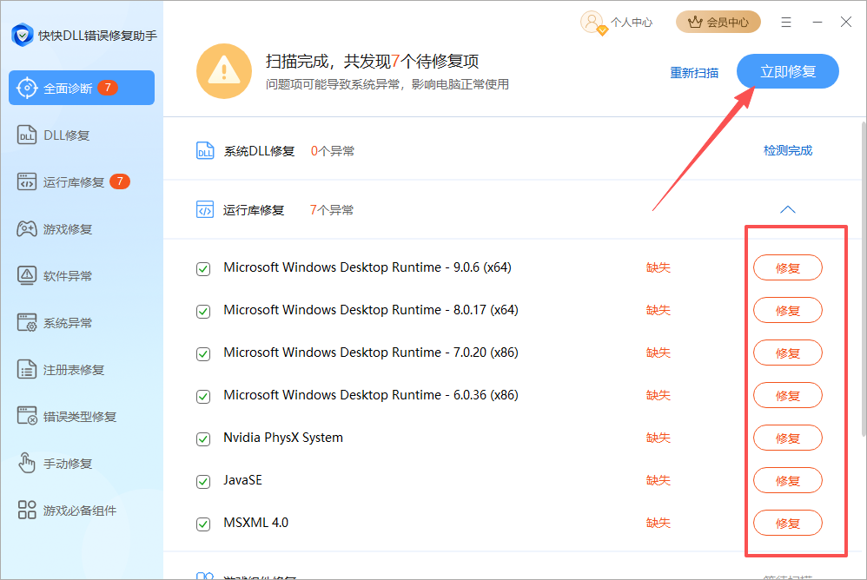Open 游戏必备组件 in the sidebar
This screenshot has width=867, height=580.
point(66,510)
